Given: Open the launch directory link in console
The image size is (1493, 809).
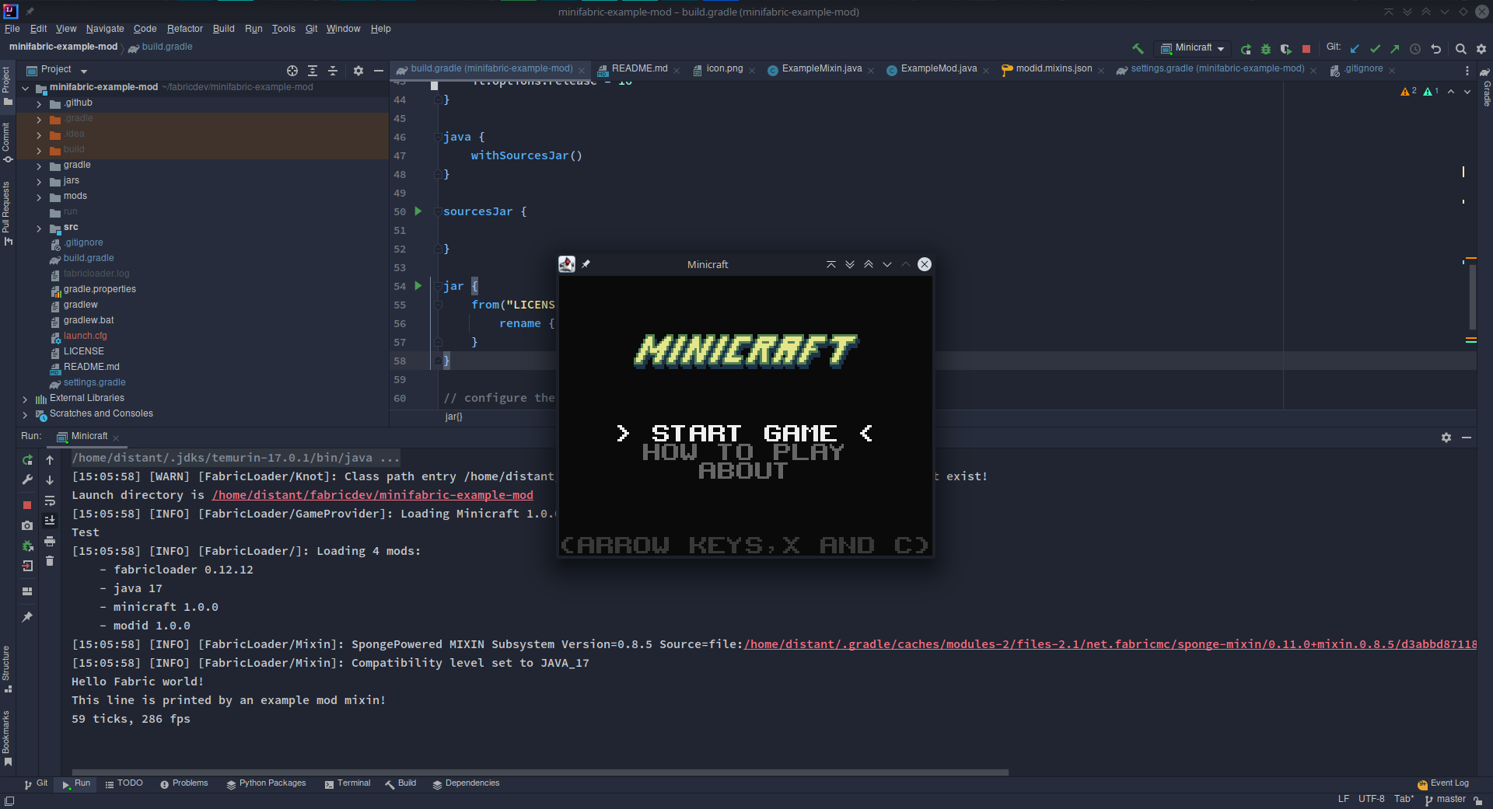Looking at the screenshot, I should (x=373, y=495).
